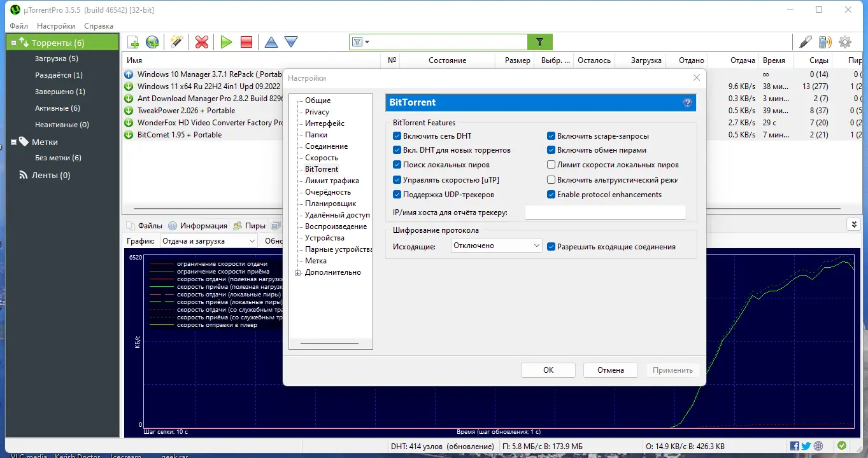Click the dark funnel filter button beside search
Viewport: 868px width, 458px height.
[x=540, y=42]
